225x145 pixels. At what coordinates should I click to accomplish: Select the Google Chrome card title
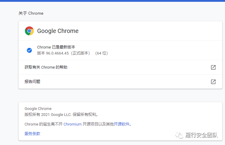(x=58, y=31)
